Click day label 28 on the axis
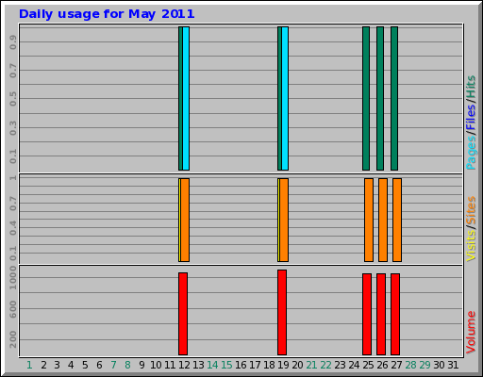Viewport: 483px width, 377px height. (x=410, y=365)
